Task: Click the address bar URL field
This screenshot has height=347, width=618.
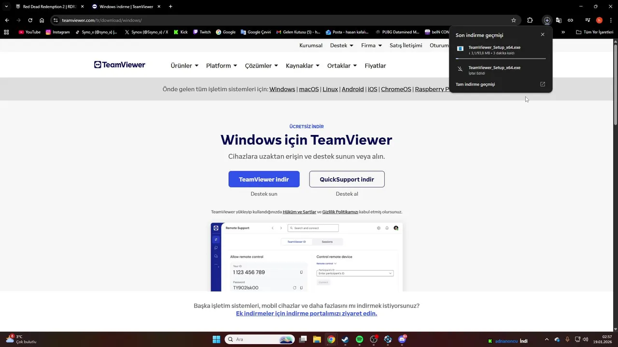Action: click(x=285, y=20)
